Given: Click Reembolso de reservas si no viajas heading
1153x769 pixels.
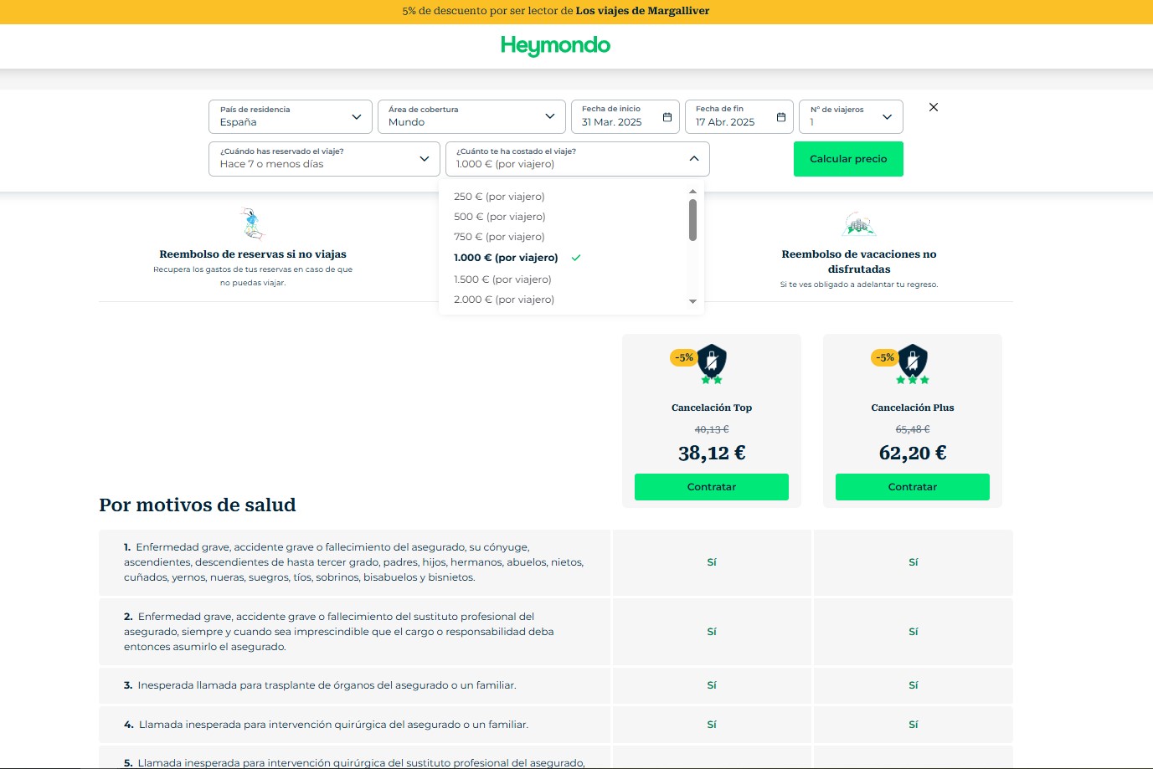Looking at the screenshot, I should (x=253, y=254).
